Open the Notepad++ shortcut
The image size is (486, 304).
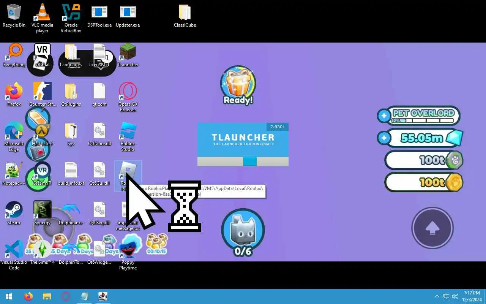[14, 174]
